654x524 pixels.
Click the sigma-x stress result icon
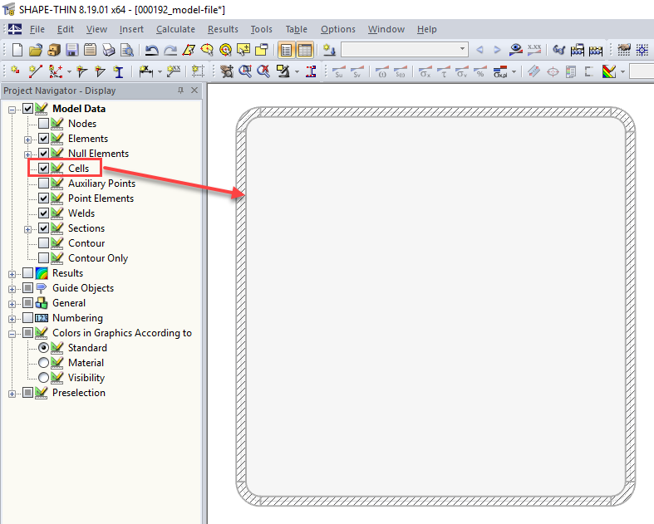pos(425,72)
